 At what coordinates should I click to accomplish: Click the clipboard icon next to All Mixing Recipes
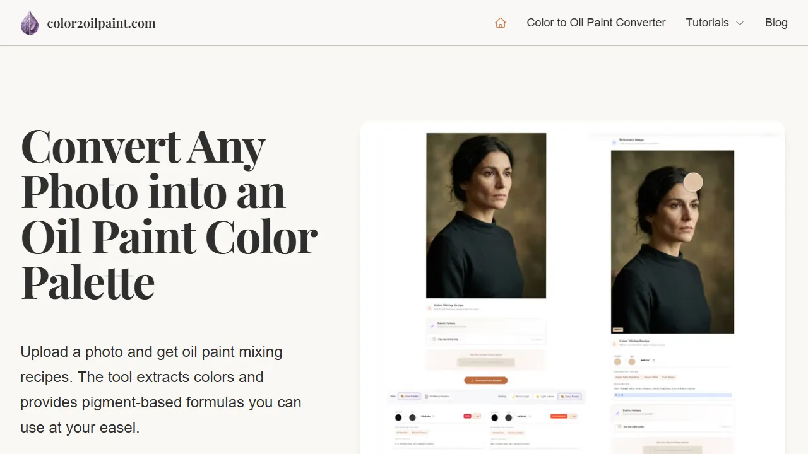coord(426,396)
